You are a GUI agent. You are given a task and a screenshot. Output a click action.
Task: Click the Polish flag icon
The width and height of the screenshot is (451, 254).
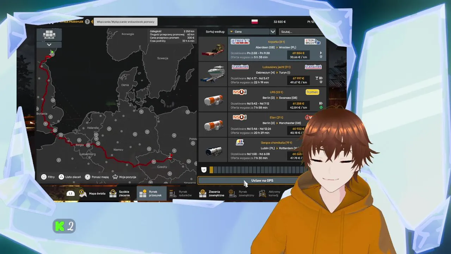pos(254,22)
